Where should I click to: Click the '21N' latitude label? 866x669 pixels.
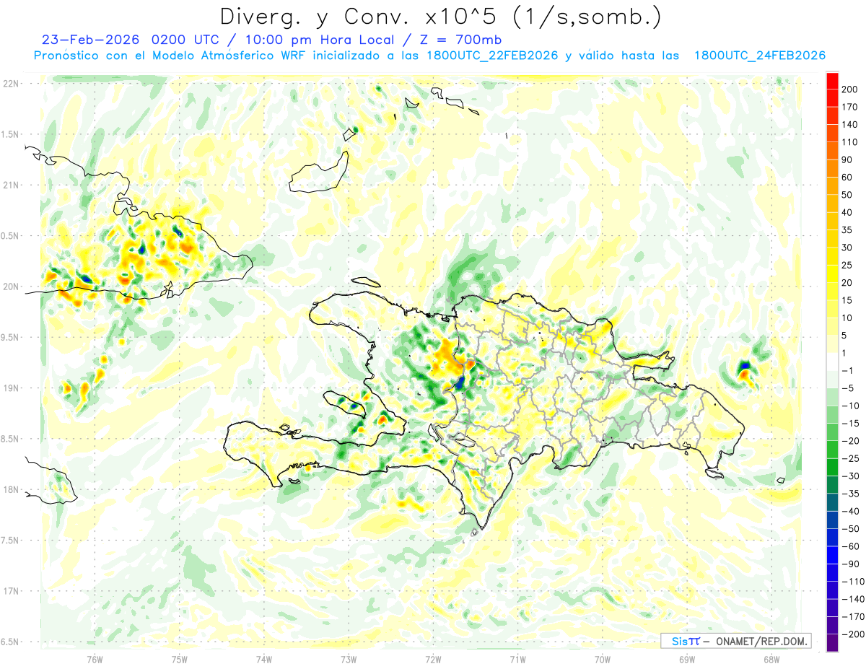pos(10,185)
